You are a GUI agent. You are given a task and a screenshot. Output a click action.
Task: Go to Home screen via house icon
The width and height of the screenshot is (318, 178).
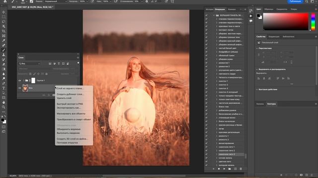click(x=5, y=1)
